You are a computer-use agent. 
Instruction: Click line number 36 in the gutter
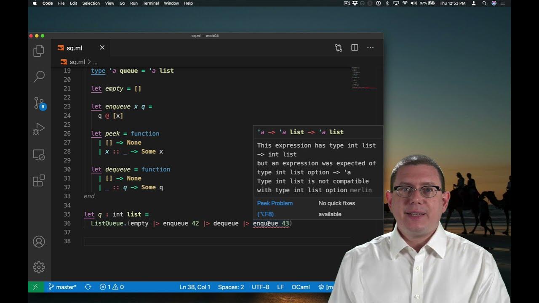click(x=67, y=223)
